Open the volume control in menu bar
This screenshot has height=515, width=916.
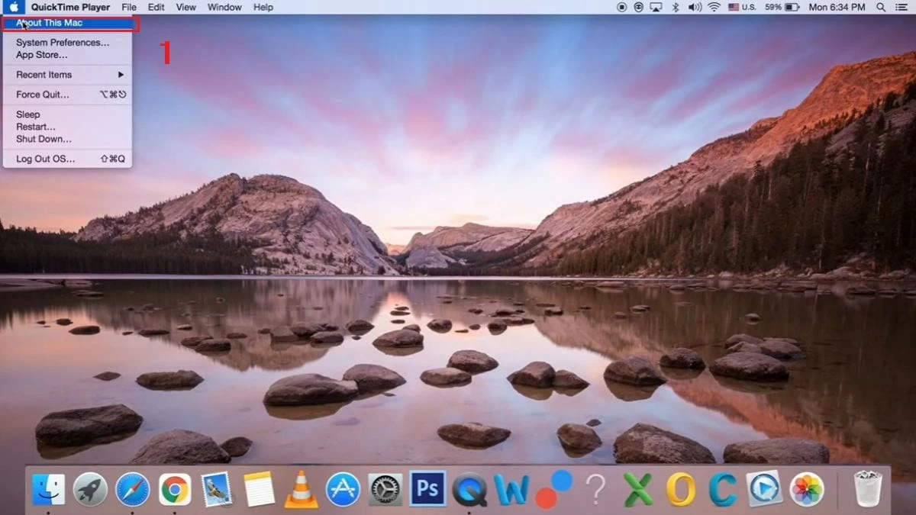(693, 7)
